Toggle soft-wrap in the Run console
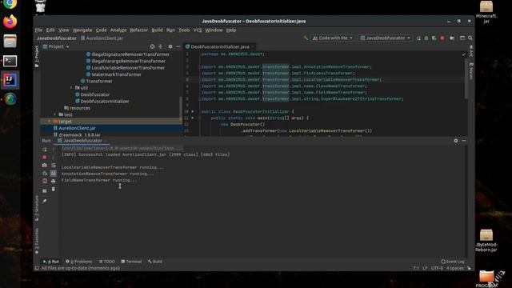512x288 pixels. (54, 166)
